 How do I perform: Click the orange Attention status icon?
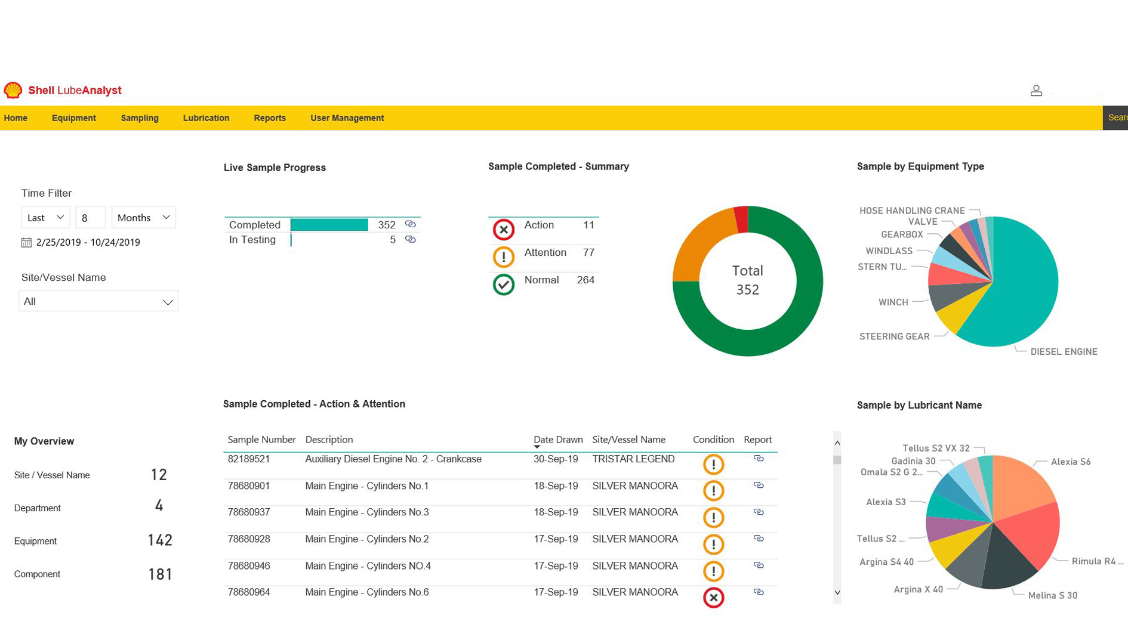tap(504, 257)
